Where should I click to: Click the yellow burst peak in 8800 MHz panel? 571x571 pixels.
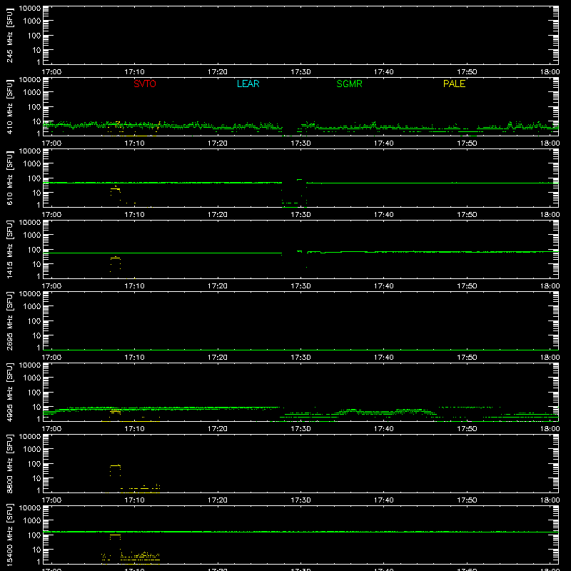(115, 466)
